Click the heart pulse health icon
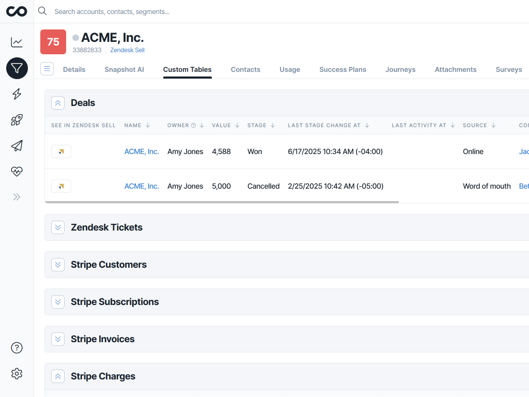529x397 pixels. 17,172
